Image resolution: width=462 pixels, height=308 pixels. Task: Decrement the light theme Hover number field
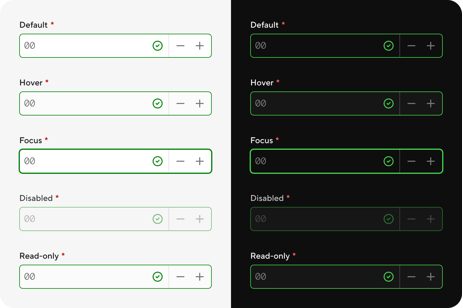click(x=180, y=103)
